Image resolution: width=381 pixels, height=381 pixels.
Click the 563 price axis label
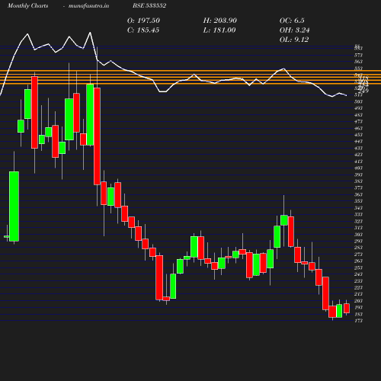point(358,62)
